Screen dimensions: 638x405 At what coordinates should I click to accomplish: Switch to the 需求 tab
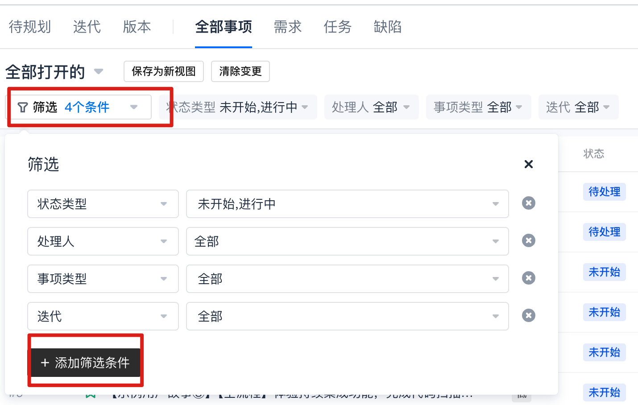pyautogui.click(x=288, y=27)
